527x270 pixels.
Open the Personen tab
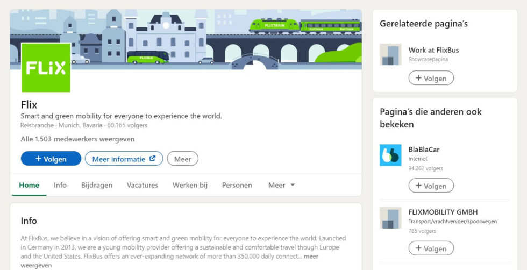click(x=237, y=185)
